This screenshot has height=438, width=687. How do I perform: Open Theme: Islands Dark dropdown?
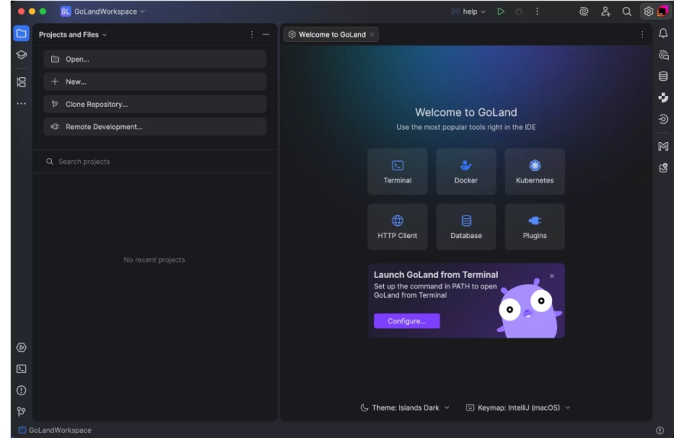coord(405,407)
